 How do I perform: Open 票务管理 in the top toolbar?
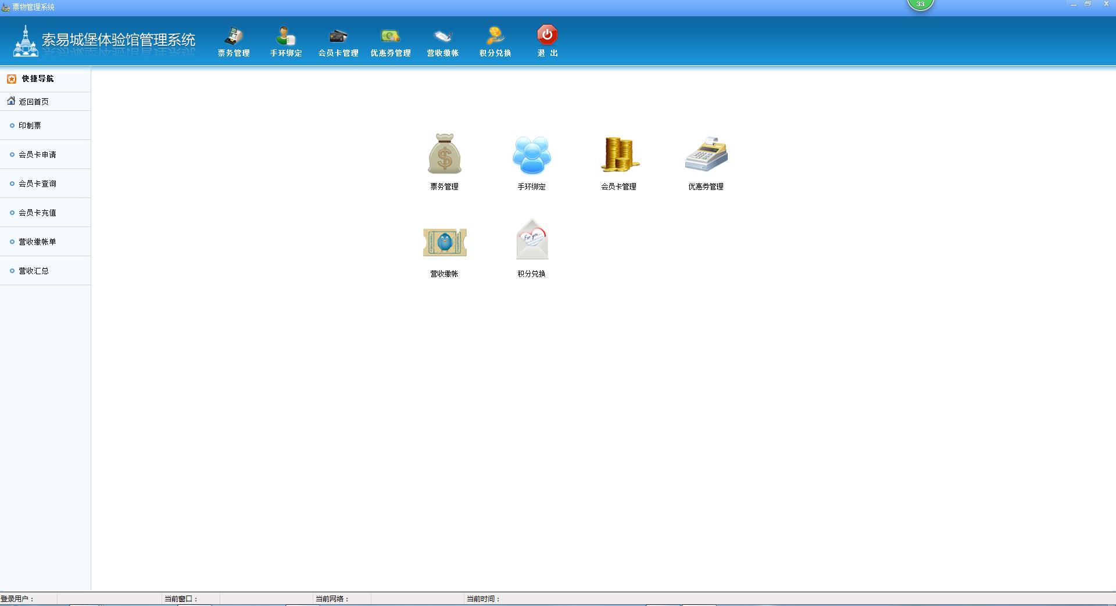click(234, 41)
